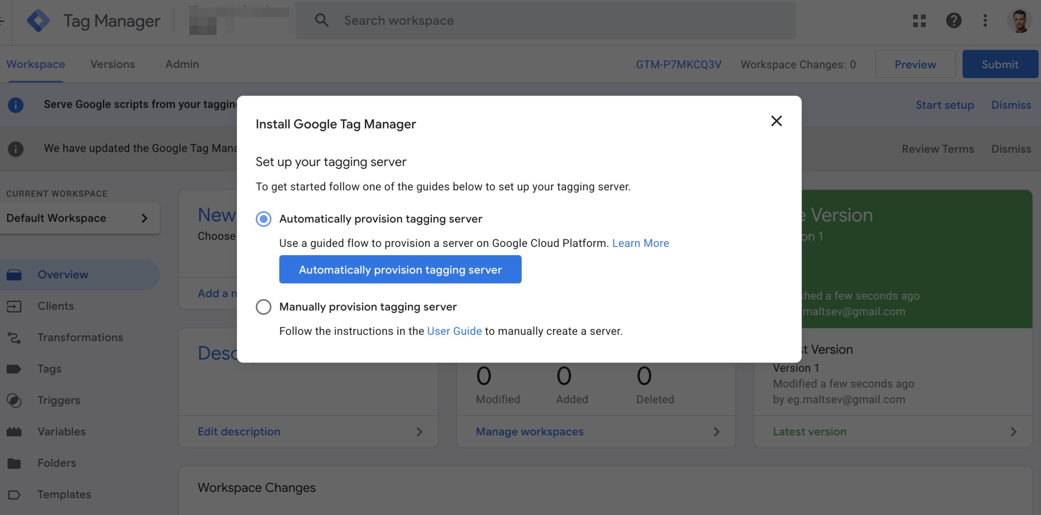Click the Automatically provision tagging server button

point(400,269)
